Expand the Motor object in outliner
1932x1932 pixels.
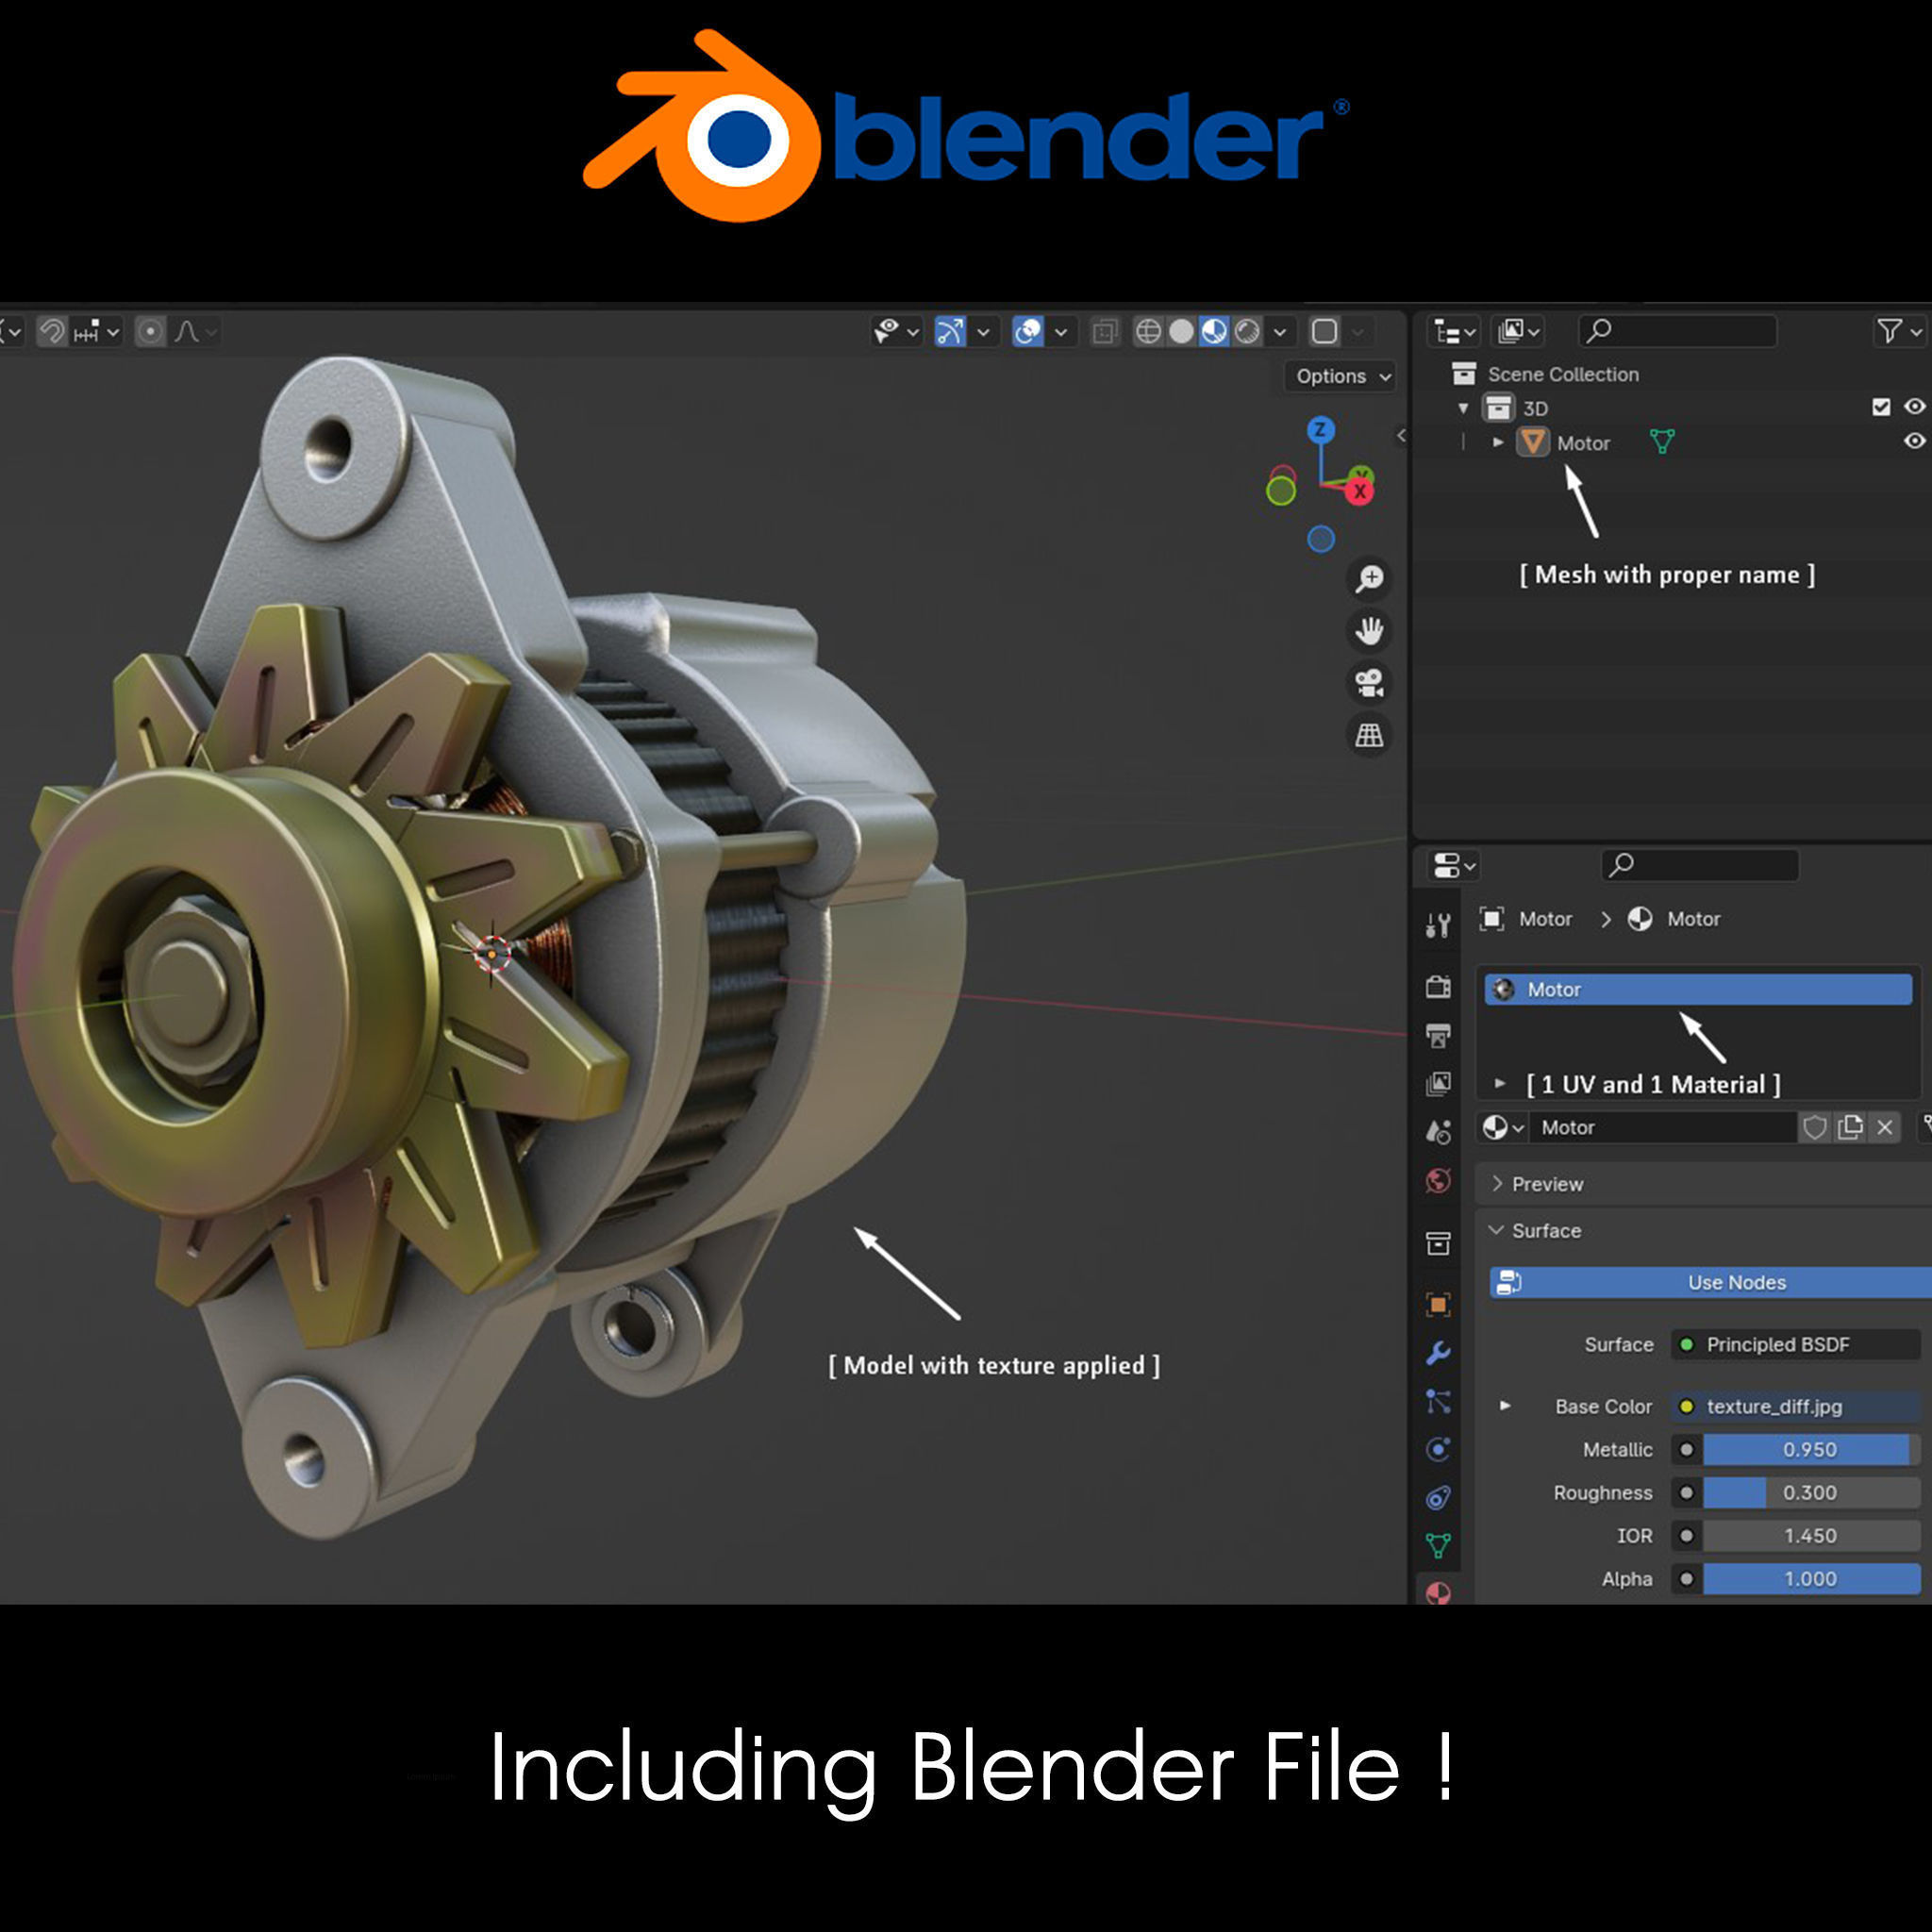(x=1497, y=442)
